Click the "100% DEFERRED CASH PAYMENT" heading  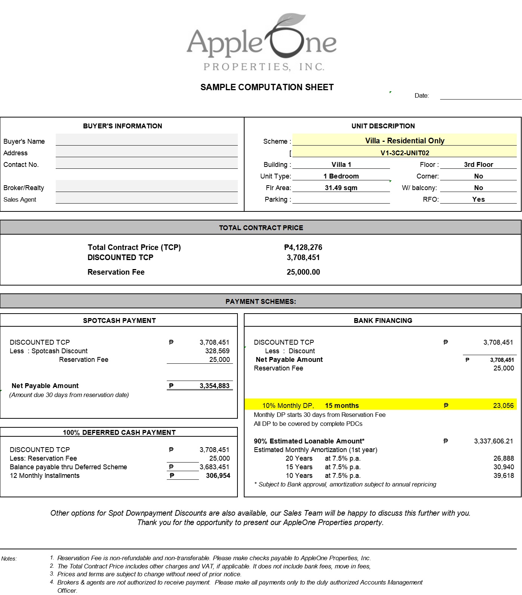point(119,432)
